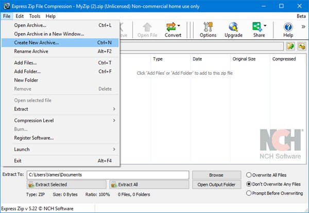
Task: Expand the Share dropdown arrow
Action: [x=265, y=25]
